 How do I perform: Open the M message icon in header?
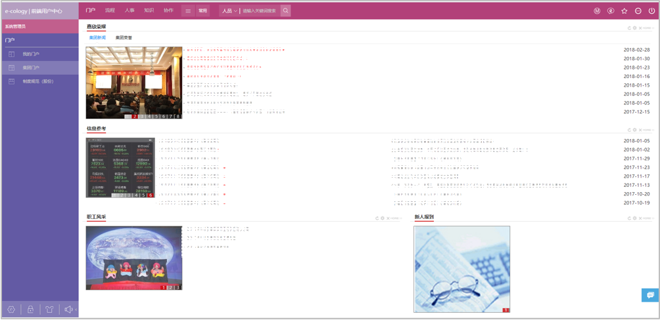click(x=597, y=11)
